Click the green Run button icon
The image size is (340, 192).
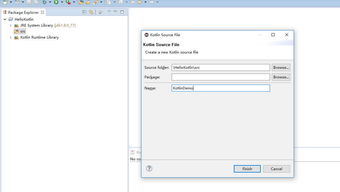57,2
